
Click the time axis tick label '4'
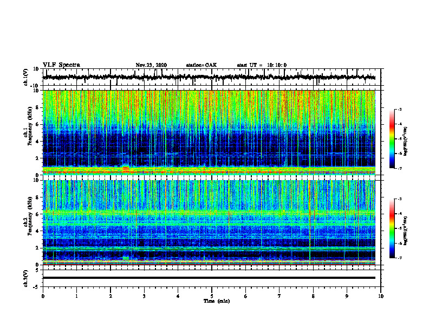178,296
